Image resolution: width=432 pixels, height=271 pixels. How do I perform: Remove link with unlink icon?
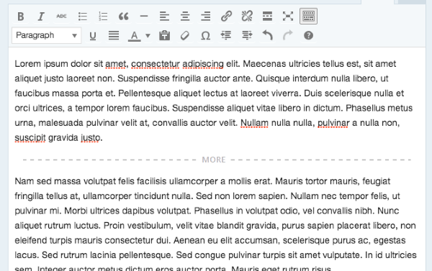click(x=247, y=17)
